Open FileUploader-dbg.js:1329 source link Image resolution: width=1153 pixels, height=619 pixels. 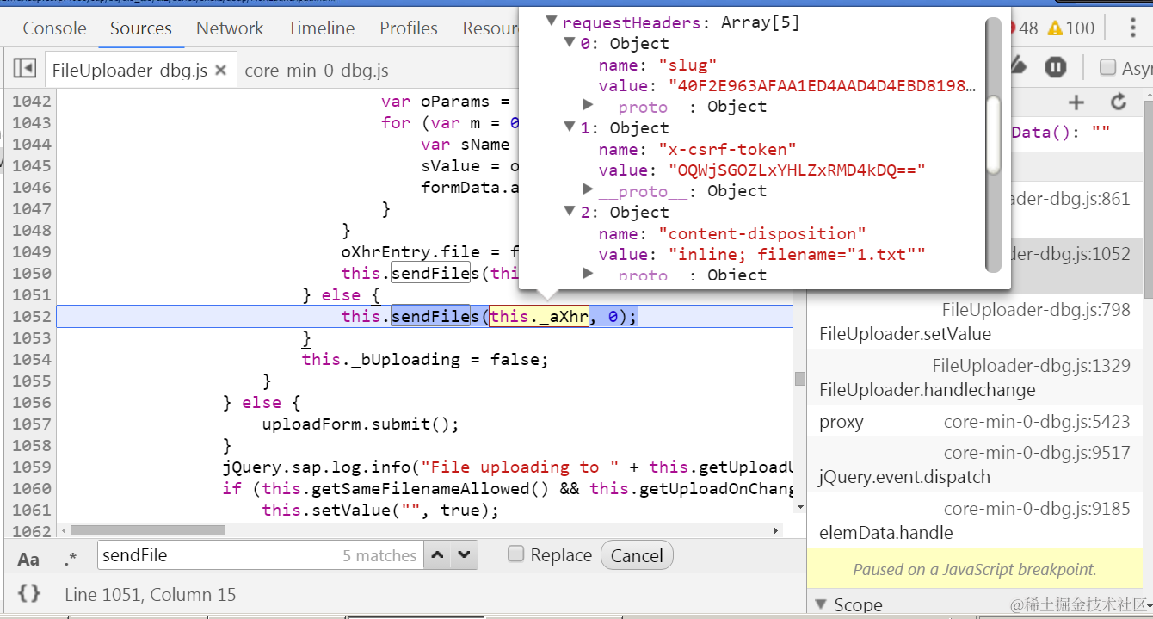pos(1032,366)
